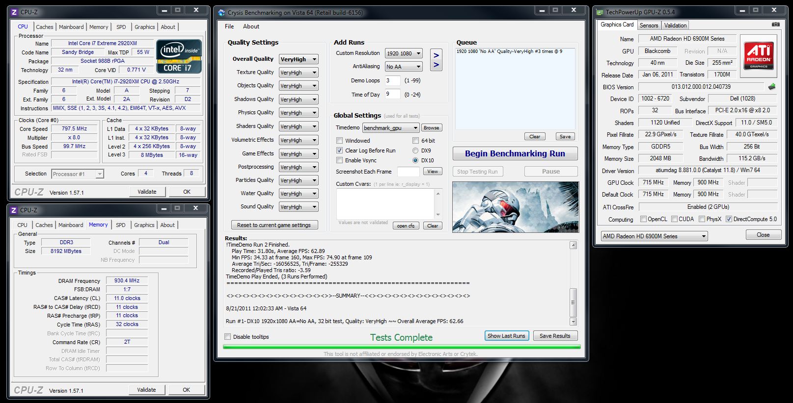The height and width of the screenshot is (403, 793).
Task: Toggle the DirectCompute 5.0 checkbox
Action: click(729, 219)
